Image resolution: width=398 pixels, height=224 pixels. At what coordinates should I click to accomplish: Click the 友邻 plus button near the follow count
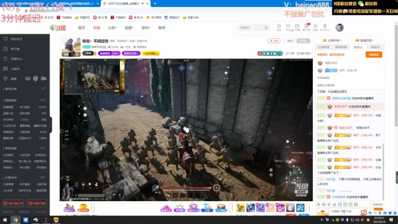coord(274,41)
